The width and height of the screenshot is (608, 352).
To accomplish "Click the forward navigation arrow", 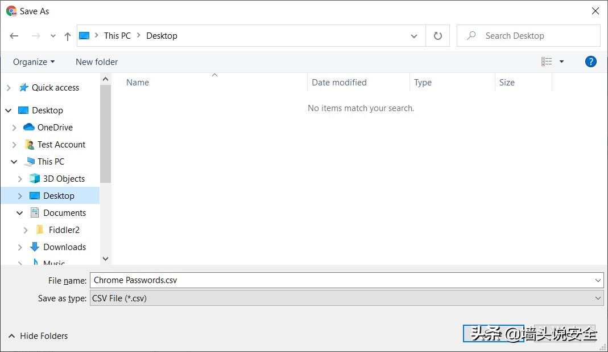I will click(x=36, y=36).
